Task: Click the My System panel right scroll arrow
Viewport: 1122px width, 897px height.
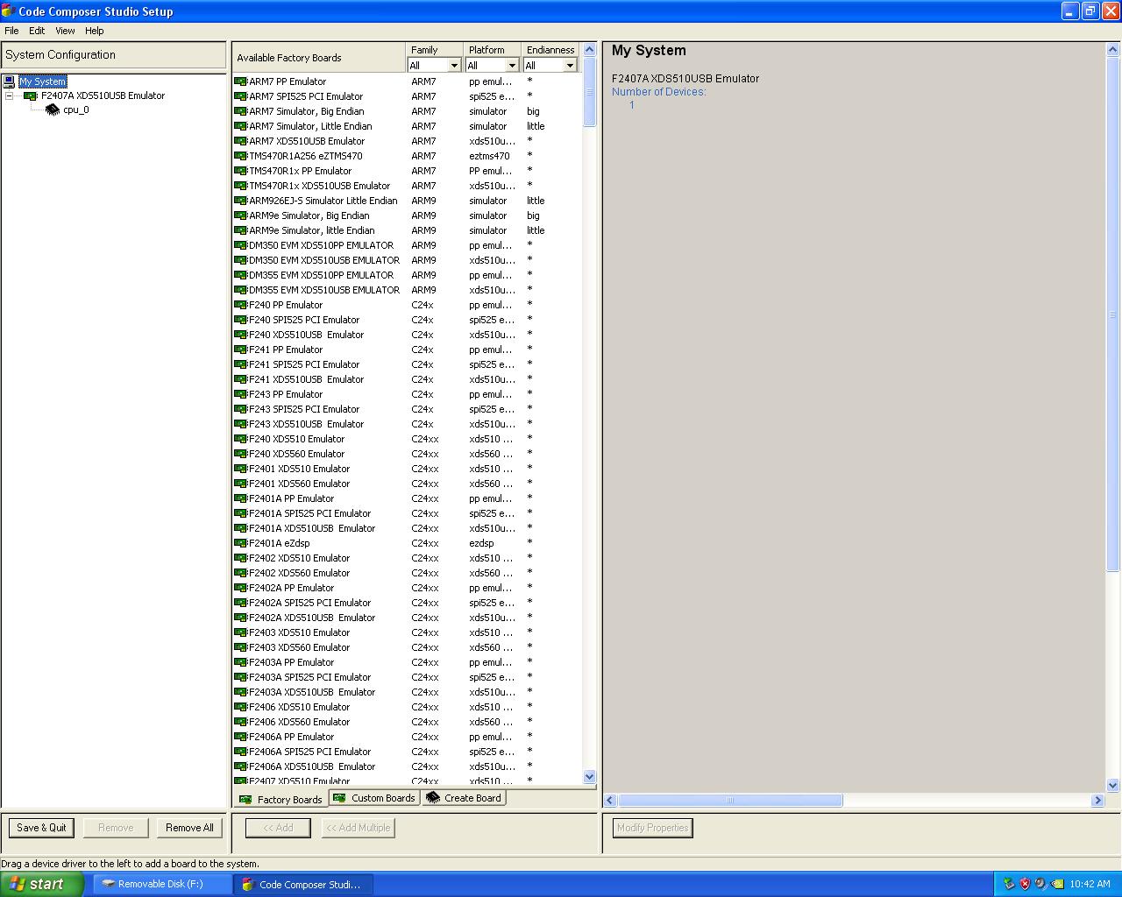Action: coord(1097,800)
